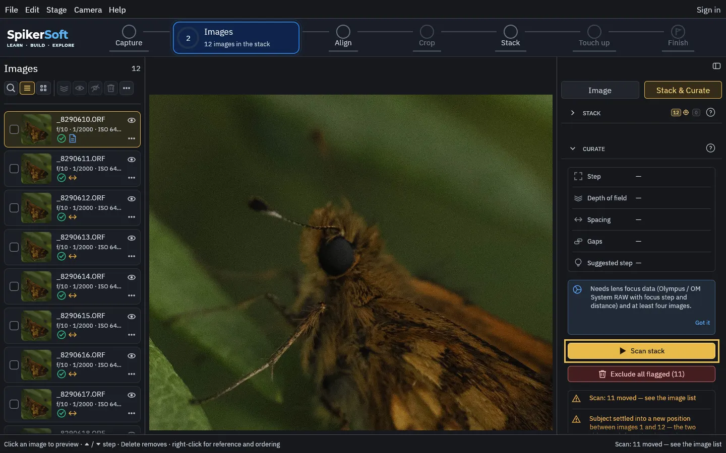This screenshot has height=453, width=726.
Task: Click the stack layers icon in Images toolbar
Action: 64,88
